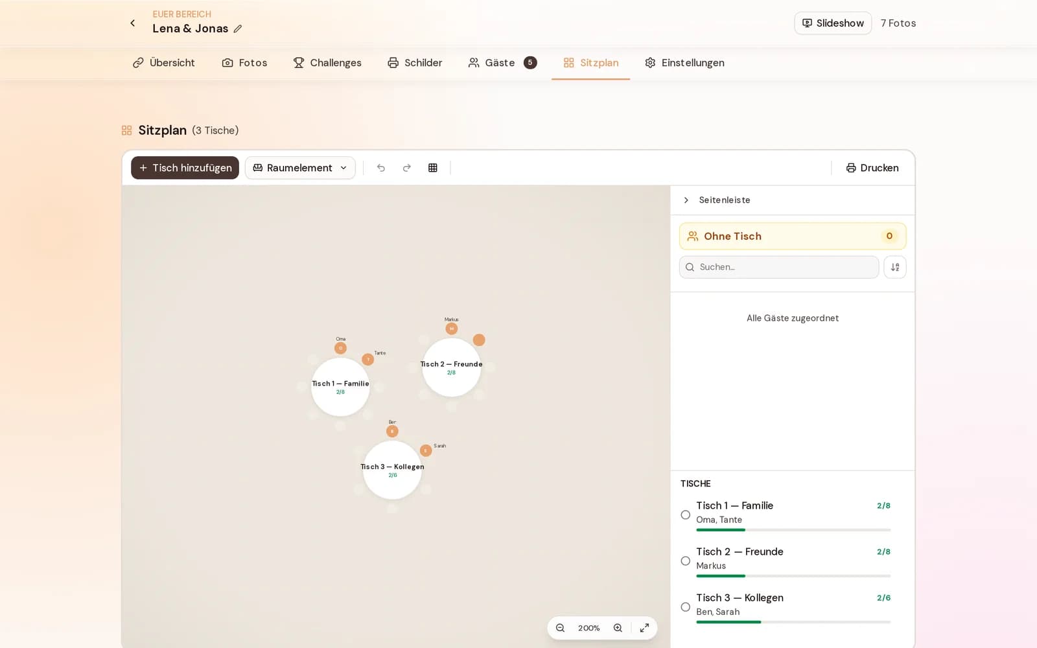Click the Markus seat marker

452,329
